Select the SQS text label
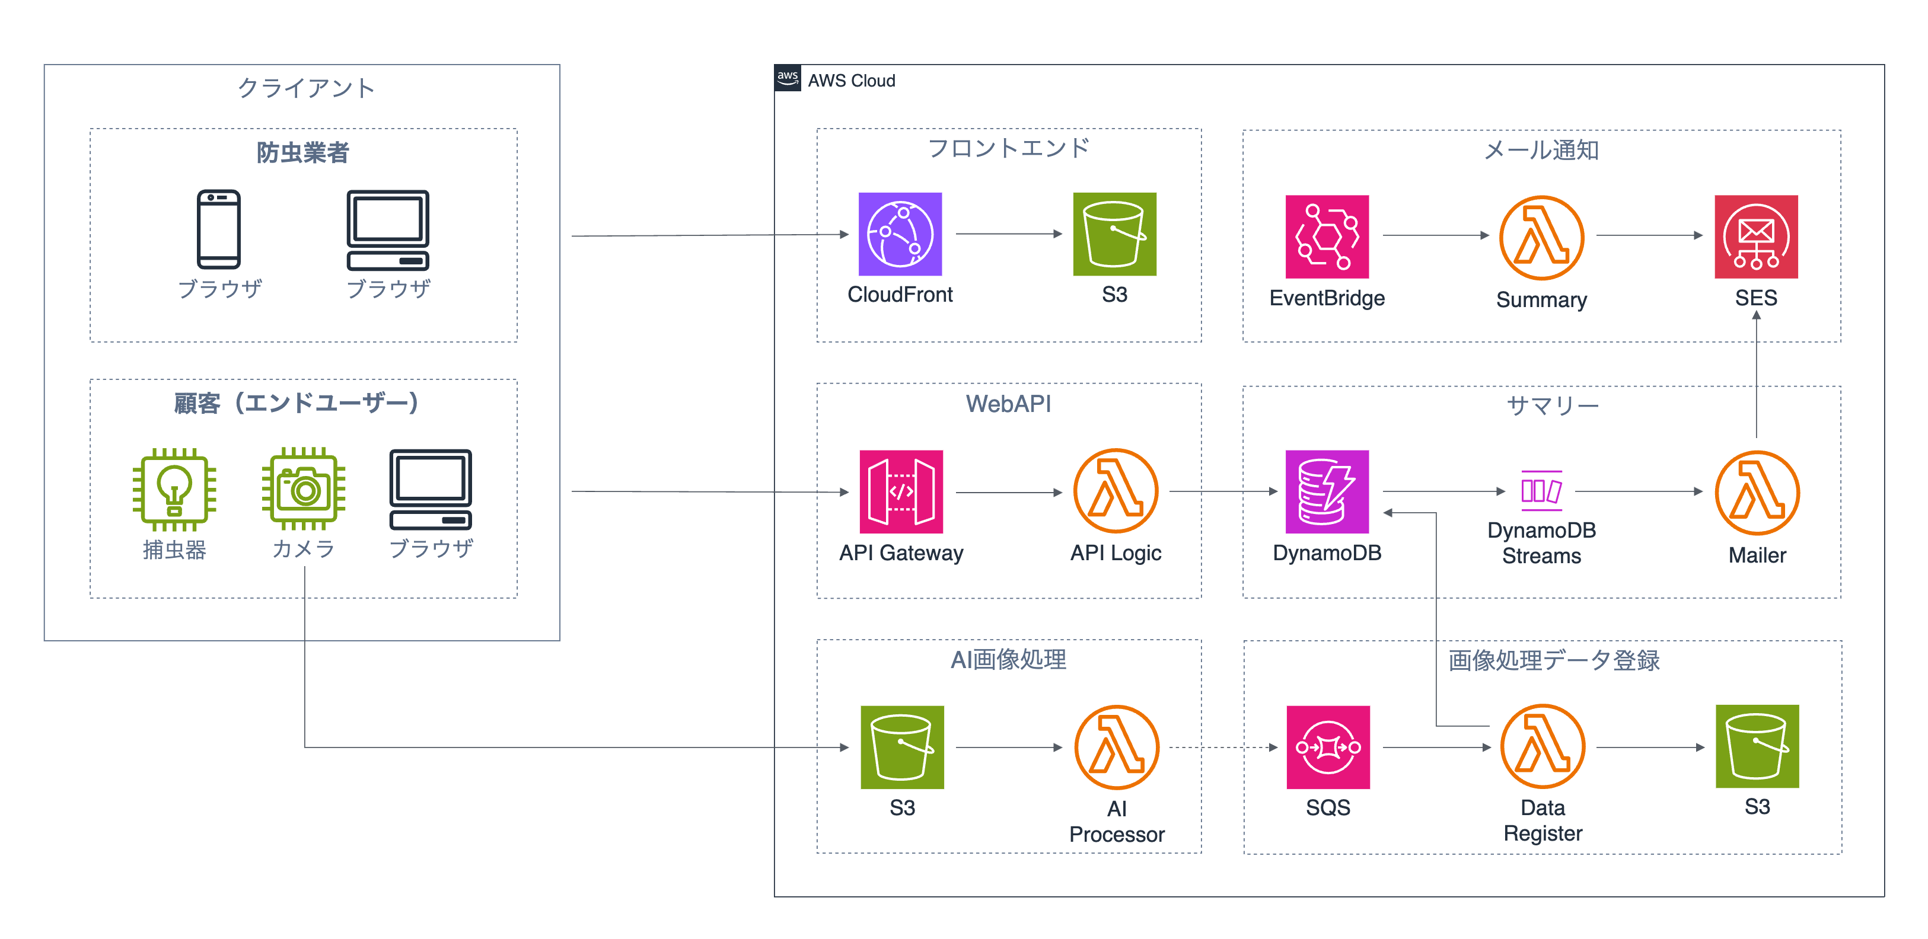This screenshot has height=939, width=1928. pos(1328,808)
